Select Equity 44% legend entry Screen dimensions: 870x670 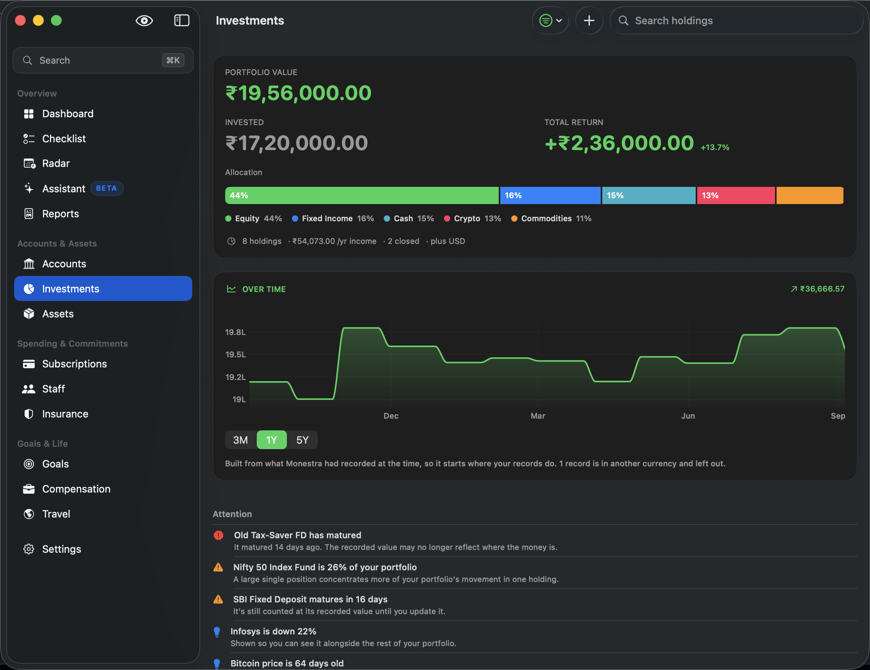click(253, 218)
